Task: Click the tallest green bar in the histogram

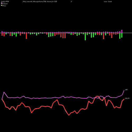Action: click(x=85, y=37)
